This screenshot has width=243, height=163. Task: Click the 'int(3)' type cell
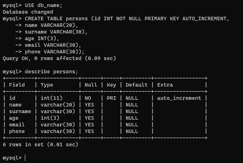(50, 118)
